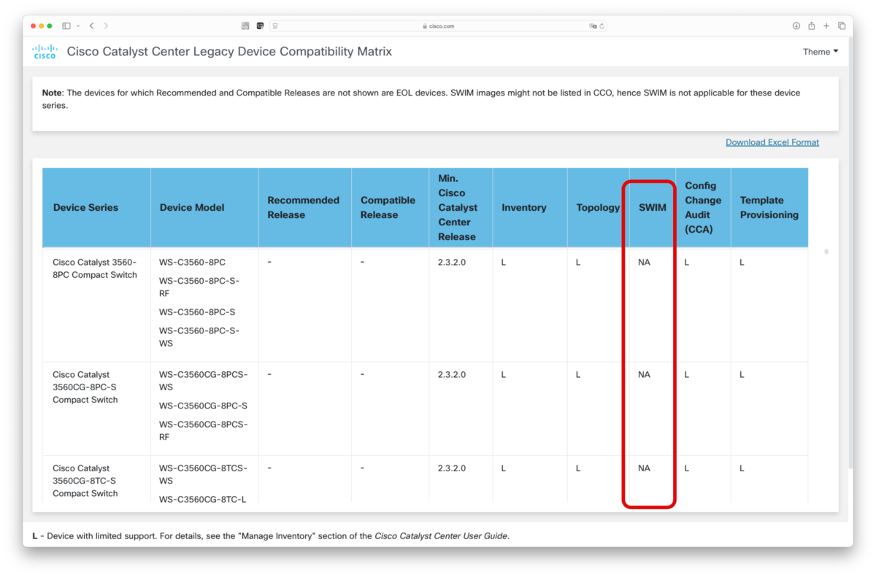876x577 pixels.
Task: Click Download Excel Format link
Action: [772, 142]
